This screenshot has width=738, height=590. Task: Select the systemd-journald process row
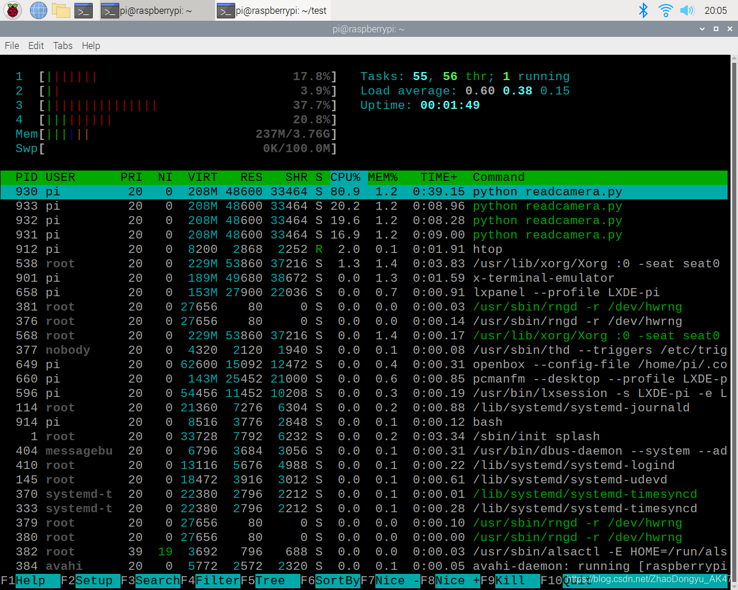pyautogui.click(x=364, y=408)
